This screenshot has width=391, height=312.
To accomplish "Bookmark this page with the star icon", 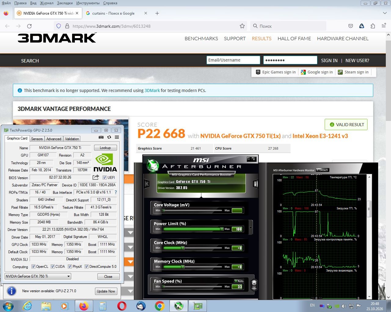I will point(242,26).
